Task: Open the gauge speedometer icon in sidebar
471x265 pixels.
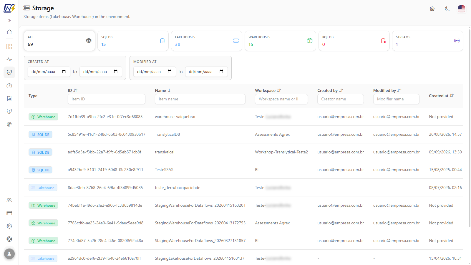Action: pos(9,85)
